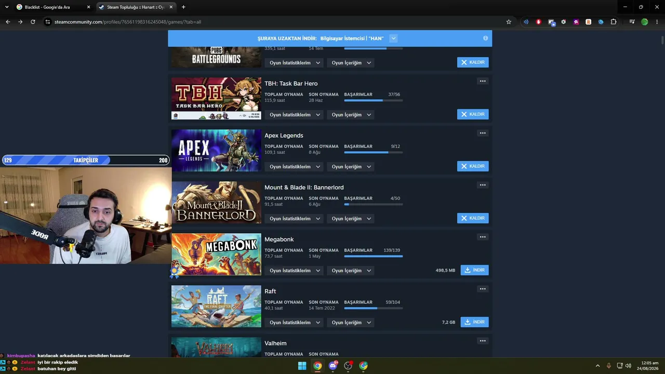
Task: Open the Extensions puzzle-piece menu
Action: (614, 22)
